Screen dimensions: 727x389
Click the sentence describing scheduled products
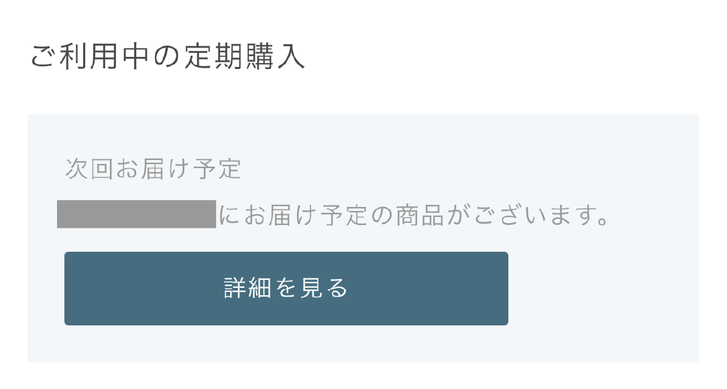coord(414,216)
